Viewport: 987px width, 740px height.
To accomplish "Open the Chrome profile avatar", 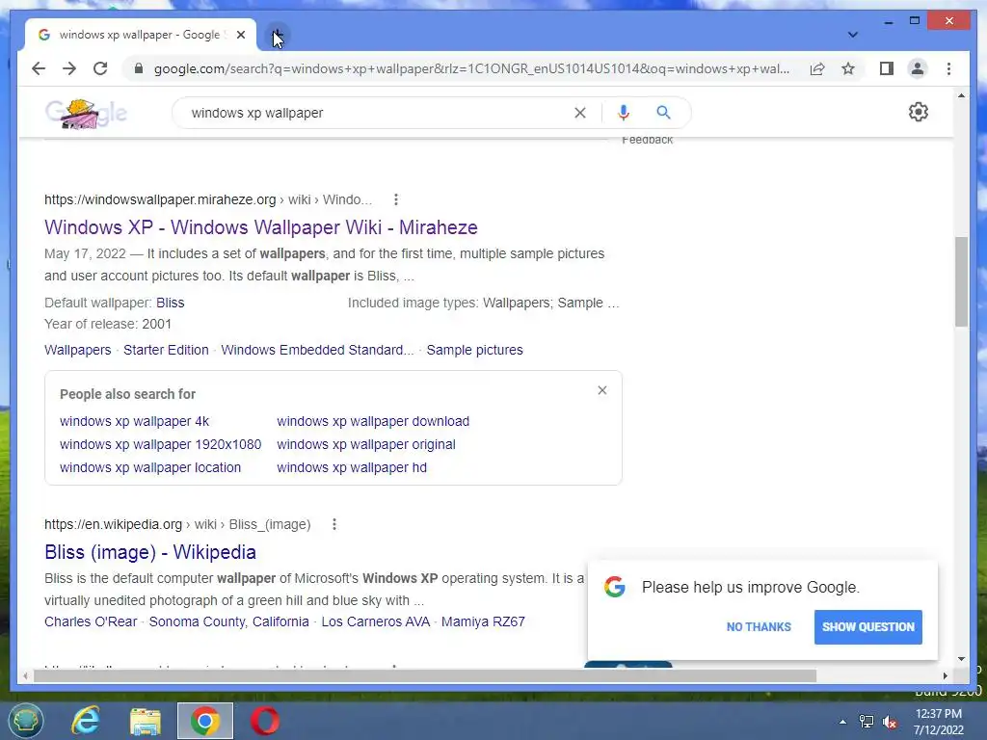I will tap(918, 68).
